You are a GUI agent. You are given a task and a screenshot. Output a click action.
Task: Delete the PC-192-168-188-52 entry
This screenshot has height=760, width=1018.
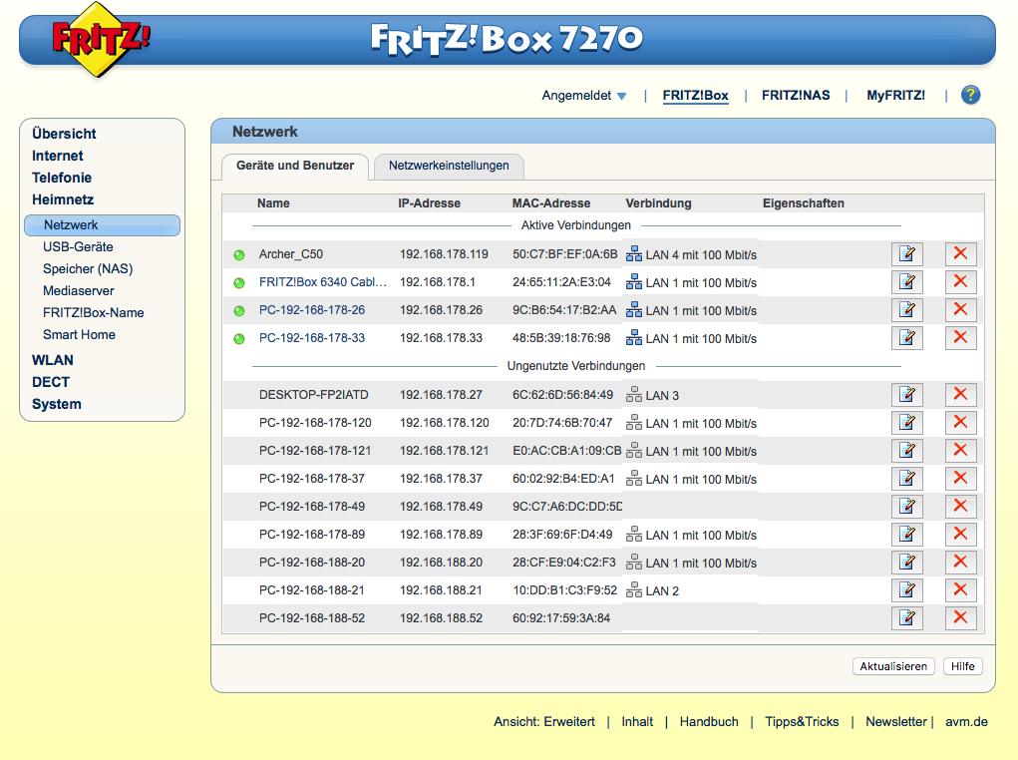[960, 617]
